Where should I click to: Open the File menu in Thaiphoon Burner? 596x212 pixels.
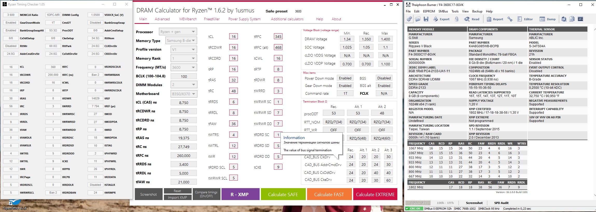click(408, 11)
